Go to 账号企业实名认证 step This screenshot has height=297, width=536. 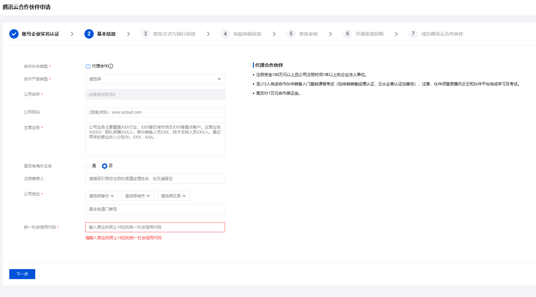[x=41, y=34]
